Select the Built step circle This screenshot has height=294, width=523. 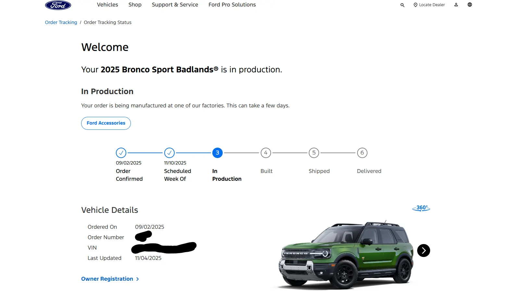[266, 153]
